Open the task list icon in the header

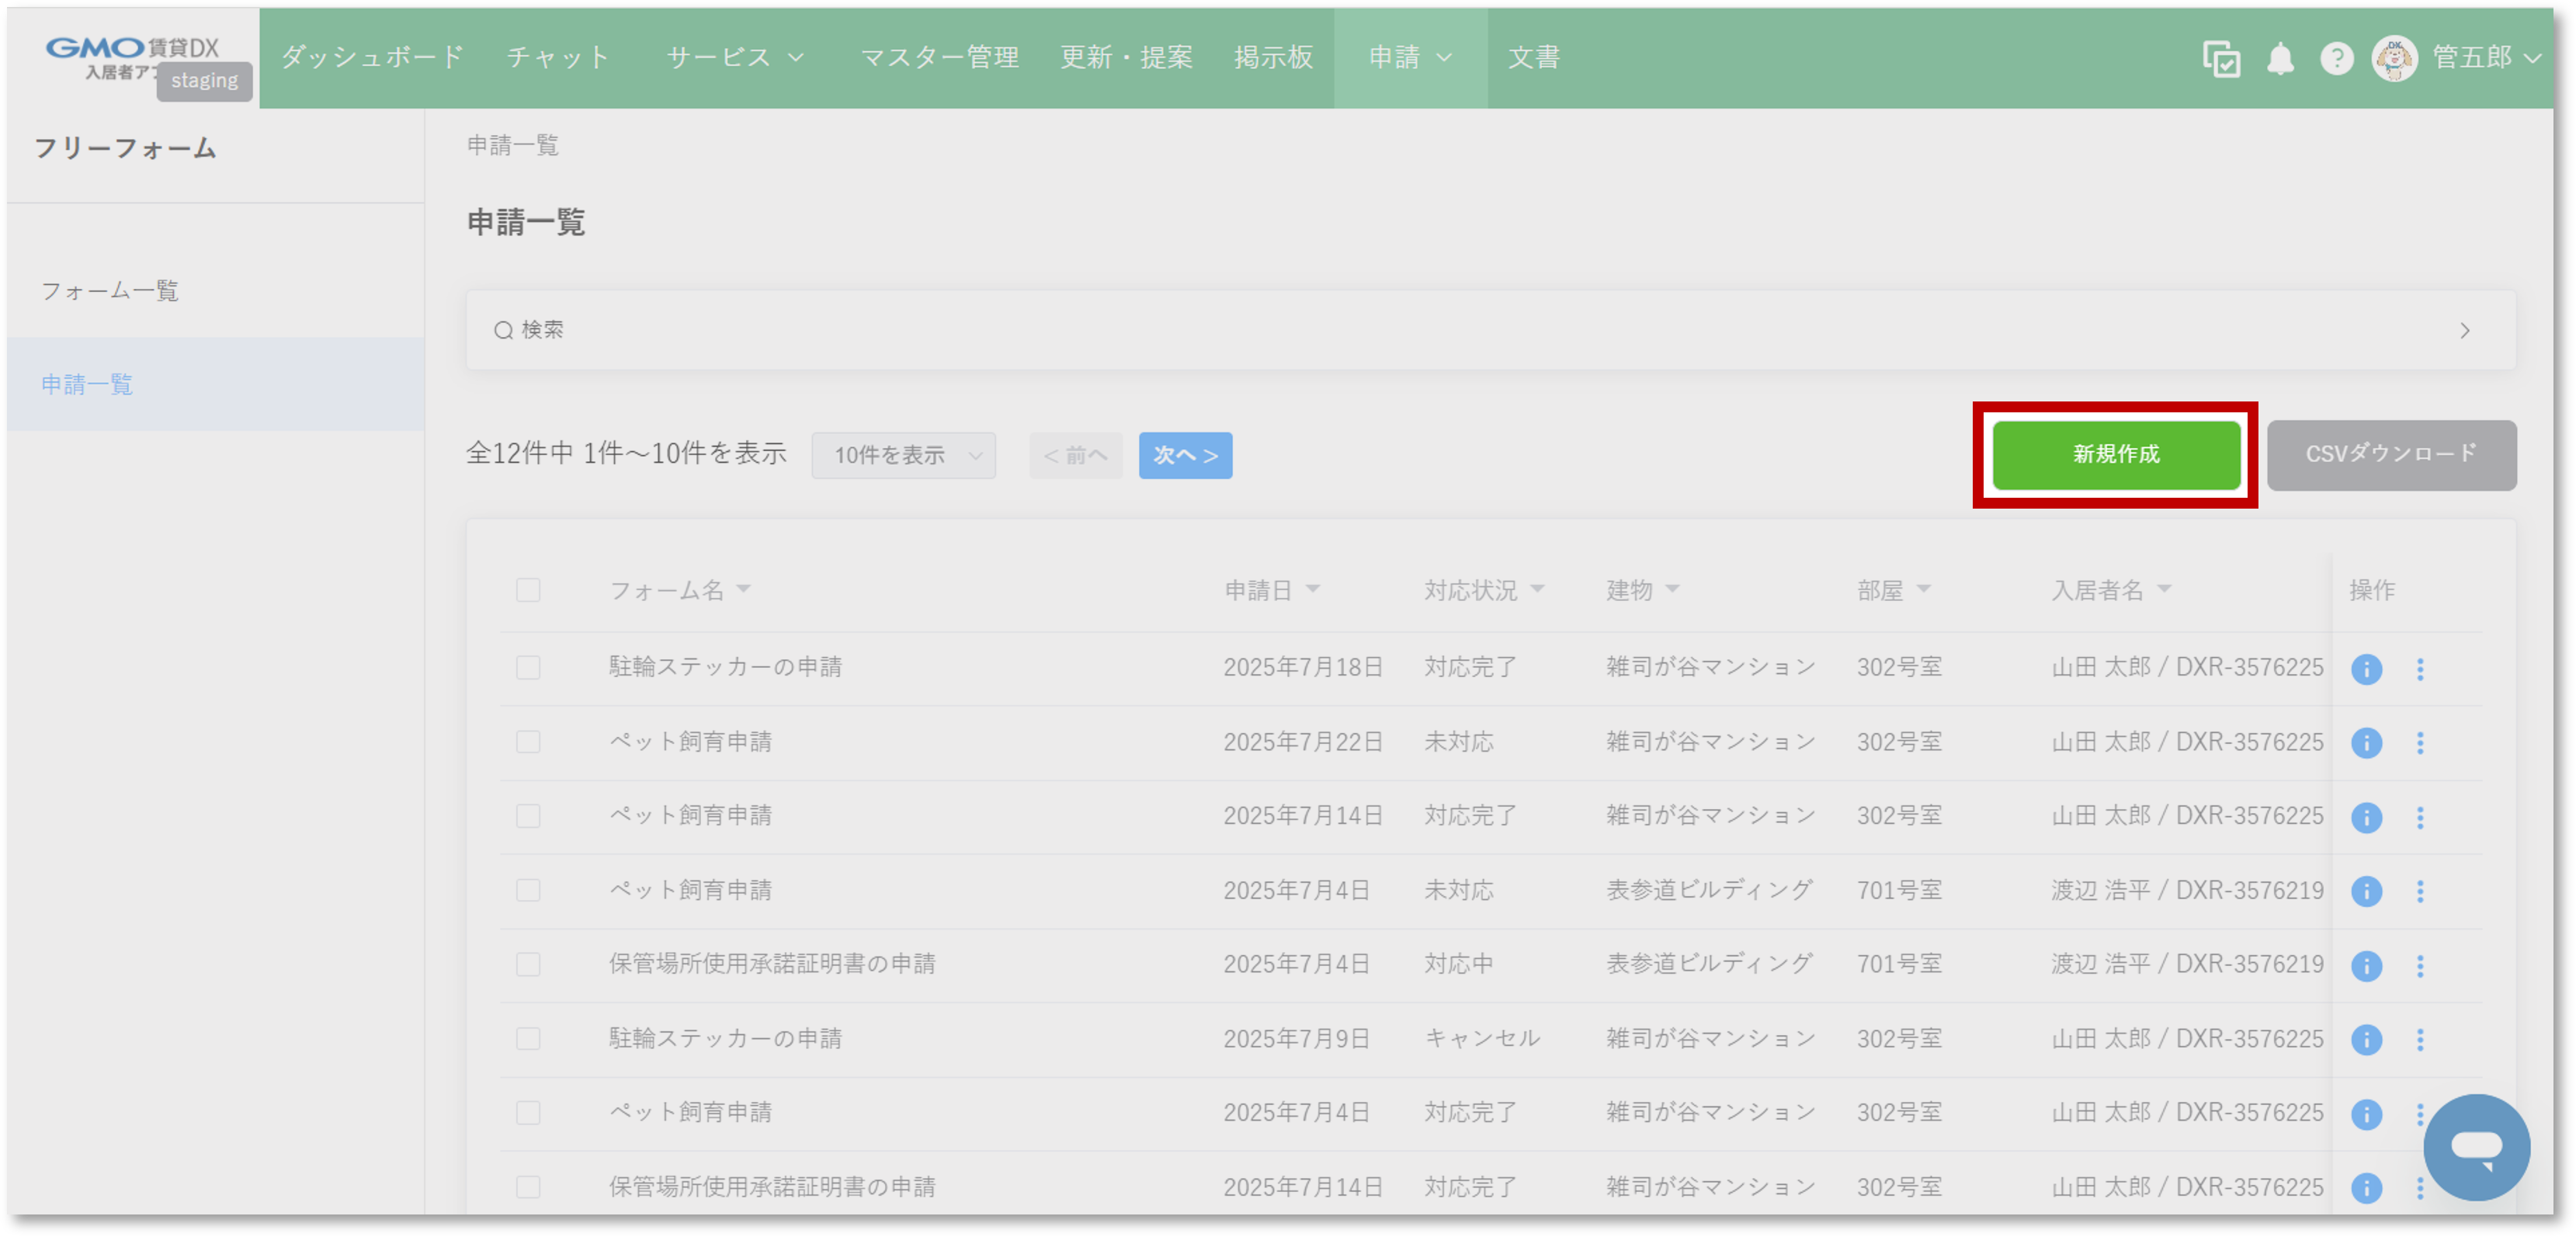point(2221,59)
